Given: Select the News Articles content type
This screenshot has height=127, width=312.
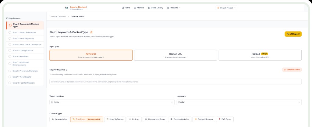Looking at the screenshot, I should pos(59,119).
